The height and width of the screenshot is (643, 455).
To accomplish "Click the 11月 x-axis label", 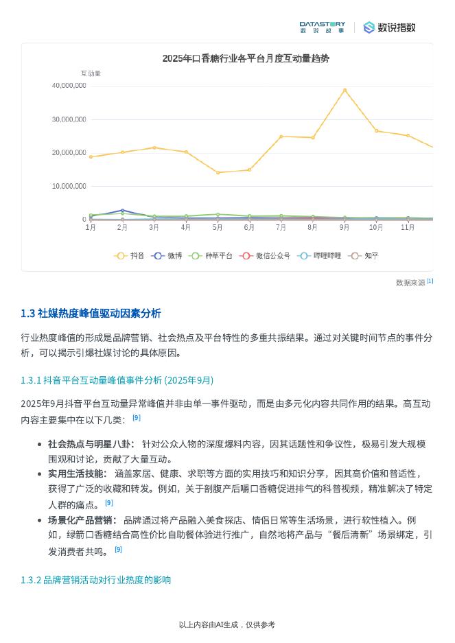I will 408,227.
